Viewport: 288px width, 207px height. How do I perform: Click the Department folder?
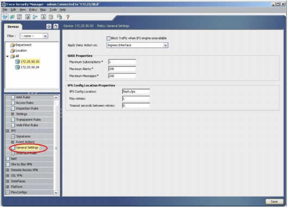click(x=23, y=45)
